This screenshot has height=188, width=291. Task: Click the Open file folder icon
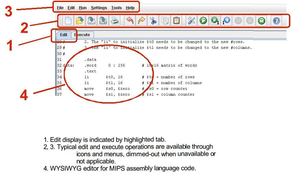pos(80,21)
